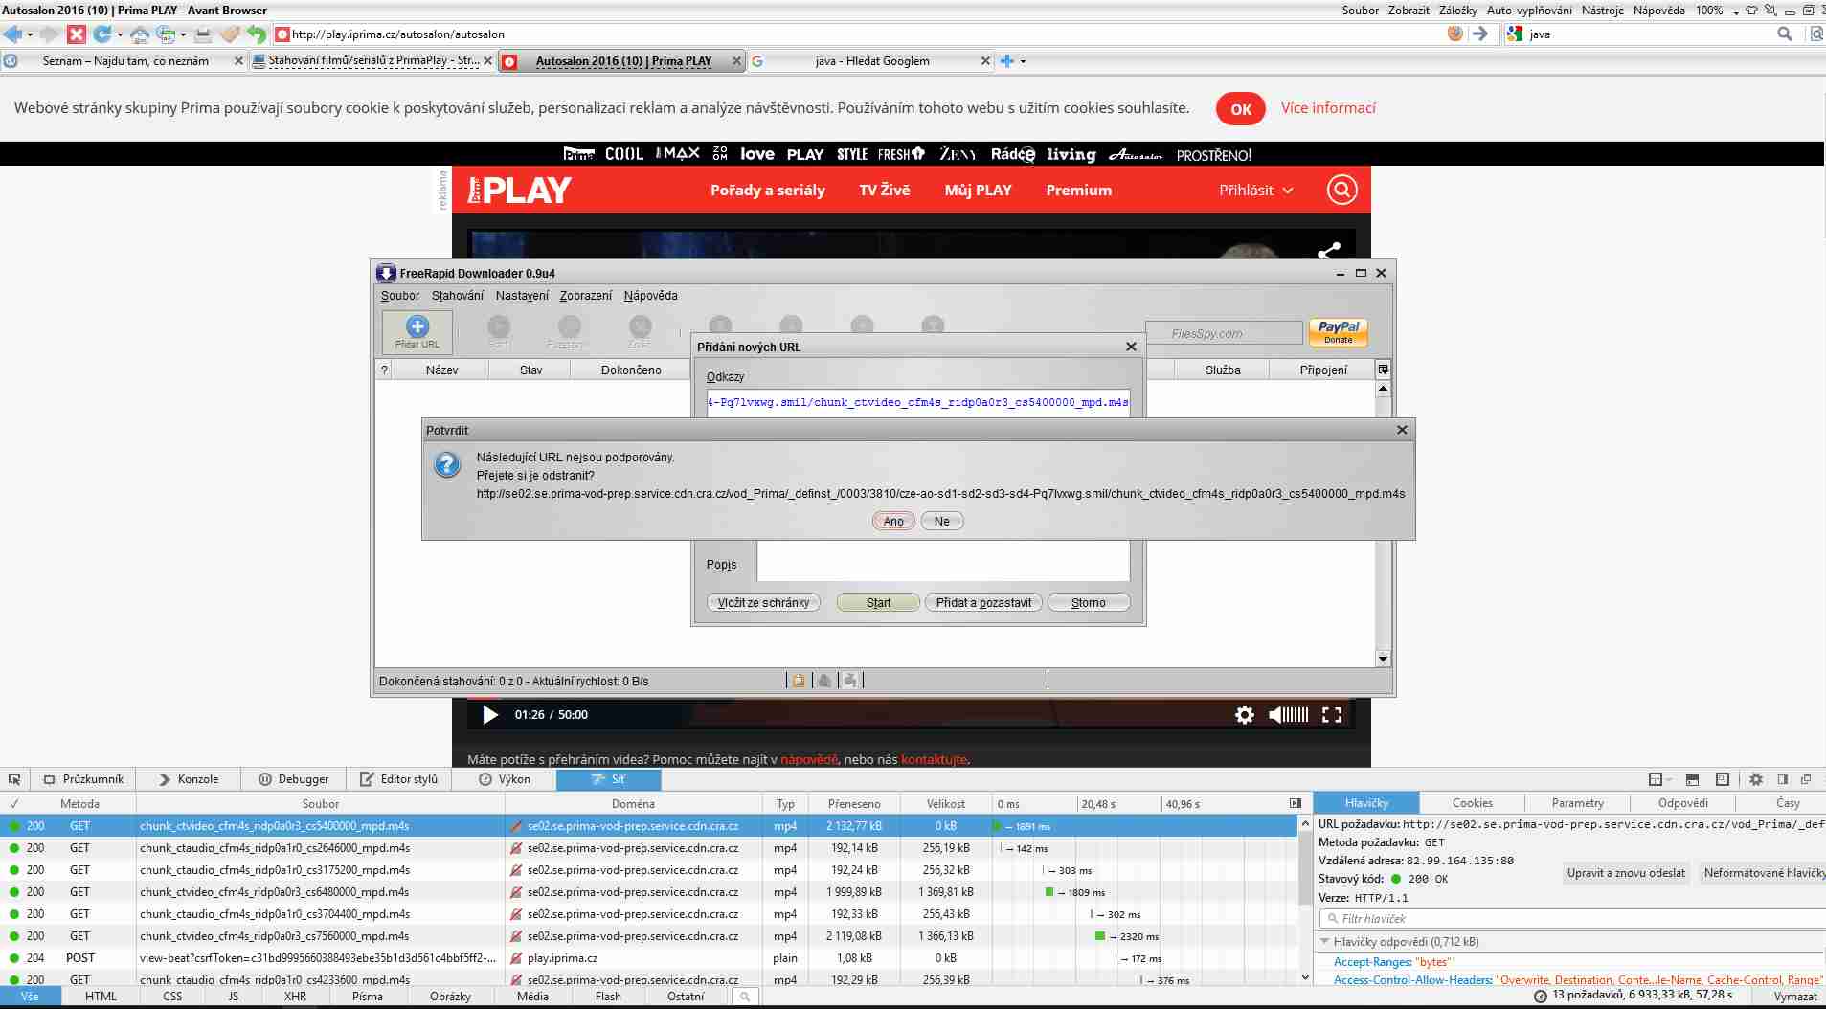The width and height of the screenshot is (1826, 1009).
Task: Switch to the Cookies tab in request details
Action: tap(1472, 803)
